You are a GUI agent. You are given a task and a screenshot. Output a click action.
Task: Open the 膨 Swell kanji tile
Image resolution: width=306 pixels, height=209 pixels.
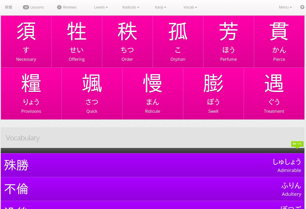coord(213,94)
